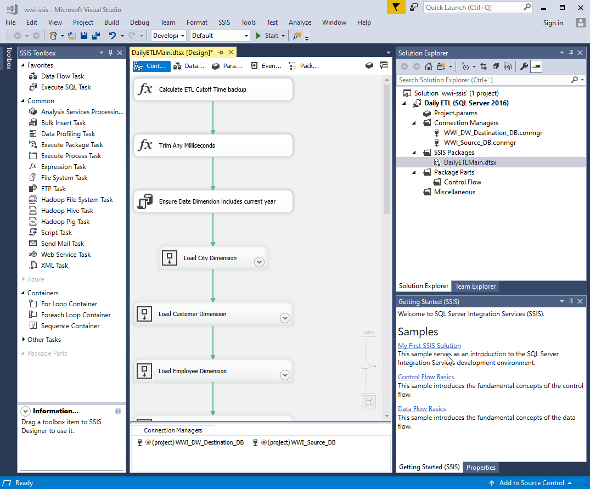The image size is (590, 489).
Task: Select the XML Task toolbox item
Action: [54, 265]
